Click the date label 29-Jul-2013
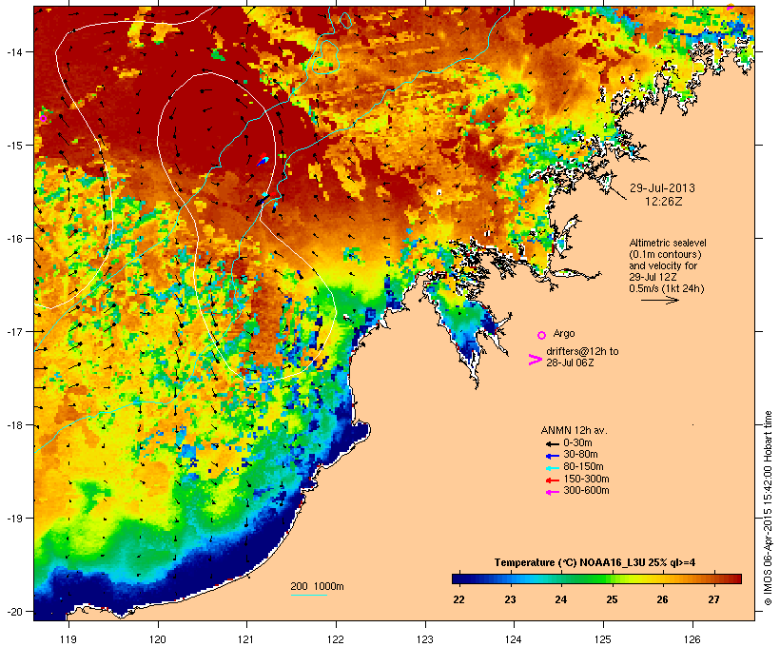This screenshot has height=647, width=780. pyautogui.click(x=662, y=188)
